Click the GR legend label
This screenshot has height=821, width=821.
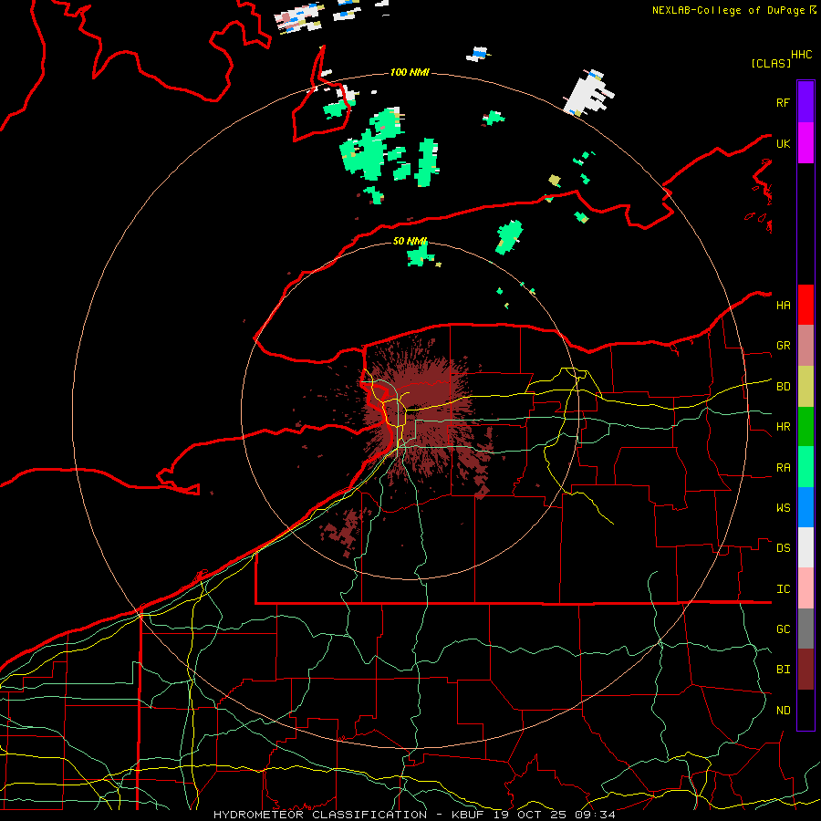[783, 346]
